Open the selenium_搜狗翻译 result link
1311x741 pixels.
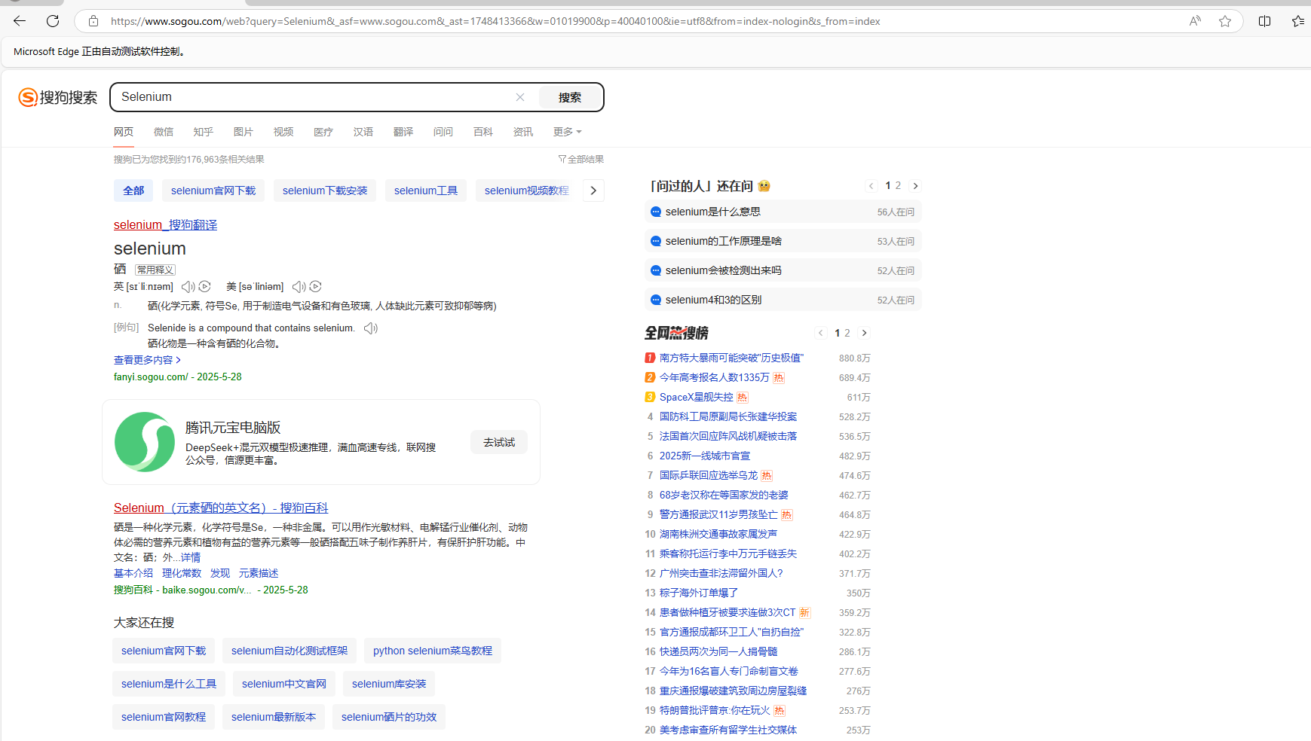point(165,225)
